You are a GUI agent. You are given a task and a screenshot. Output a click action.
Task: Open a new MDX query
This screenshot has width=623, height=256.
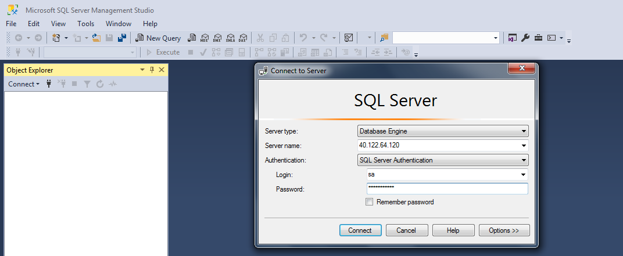coord(204,38)
